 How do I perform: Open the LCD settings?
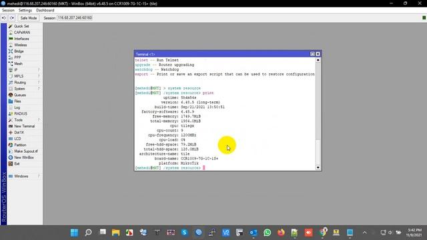pyautogui.click(x=17, y=139)
